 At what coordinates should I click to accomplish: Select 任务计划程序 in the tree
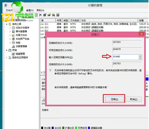point(23,28)
